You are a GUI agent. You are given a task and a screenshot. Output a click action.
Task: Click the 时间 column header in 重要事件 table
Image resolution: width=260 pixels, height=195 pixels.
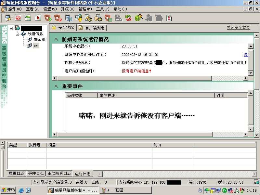[x=231, y=95]
